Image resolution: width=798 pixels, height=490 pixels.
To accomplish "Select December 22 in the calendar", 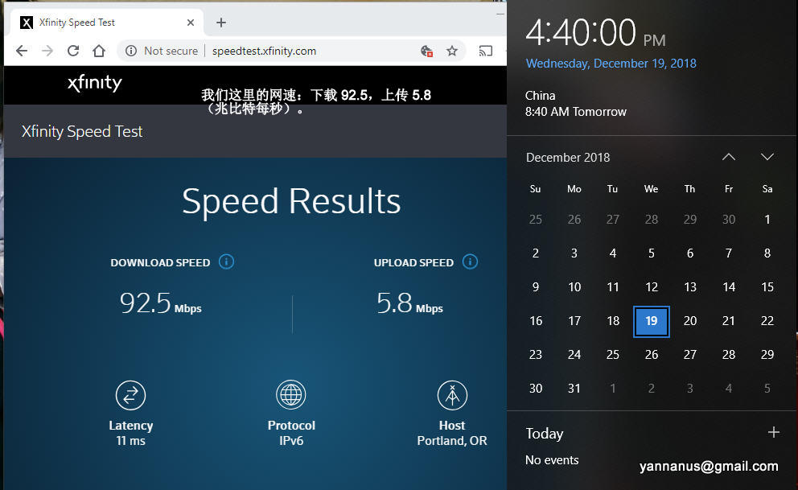I will 767,321.
